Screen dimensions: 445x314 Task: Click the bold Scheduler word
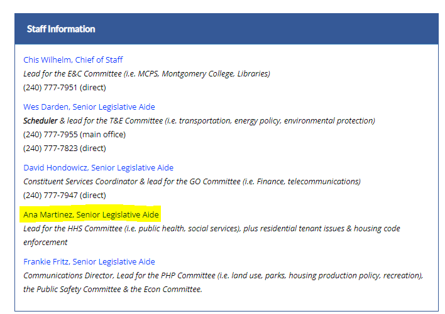(x=40, y=121)
